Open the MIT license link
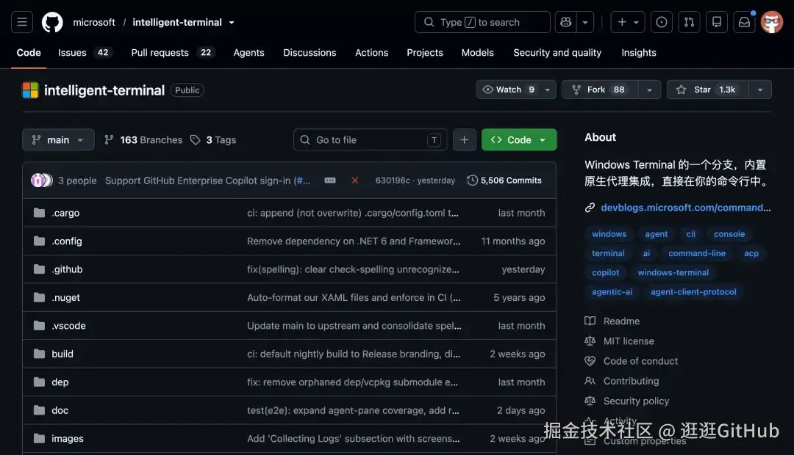The width and height of the screenshot is (794, 455). pyautogui.click(x=629, y=341)
